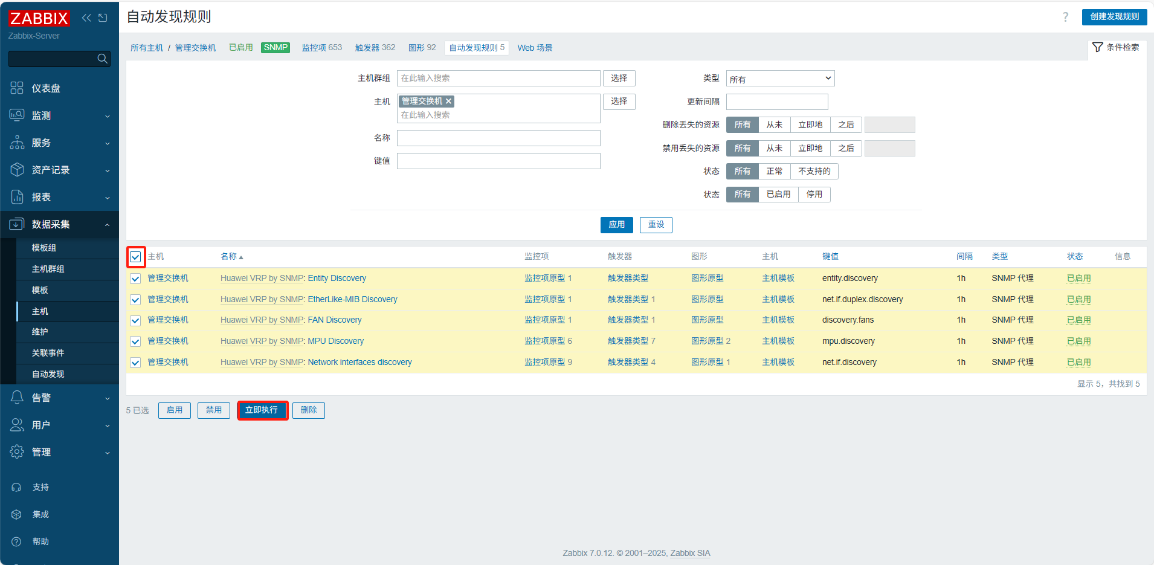This screenshot has width=1154, height=565.
Task: Click the 更新间隔 input field
Action: (777, 102)
